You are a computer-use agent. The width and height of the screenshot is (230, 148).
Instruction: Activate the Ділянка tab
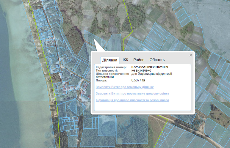(110, 60)
